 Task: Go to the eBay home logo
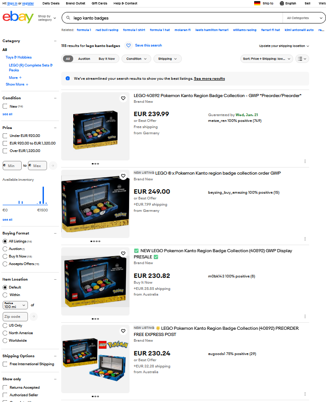[18, 17]
